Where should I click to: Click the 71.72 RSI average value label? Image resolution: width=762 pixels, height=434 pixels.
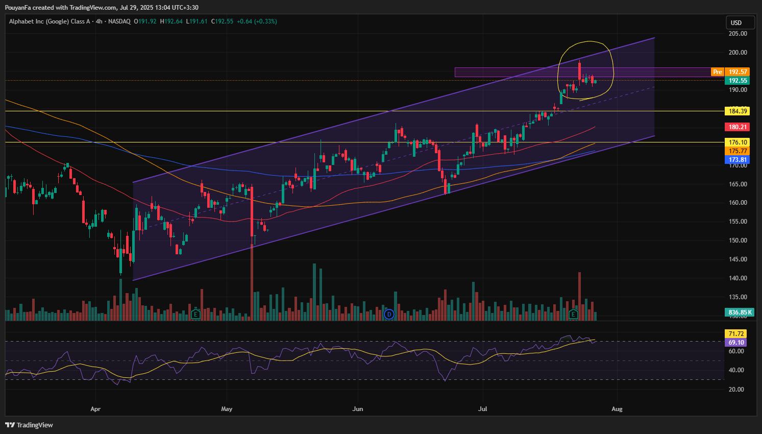click(736, 334)
